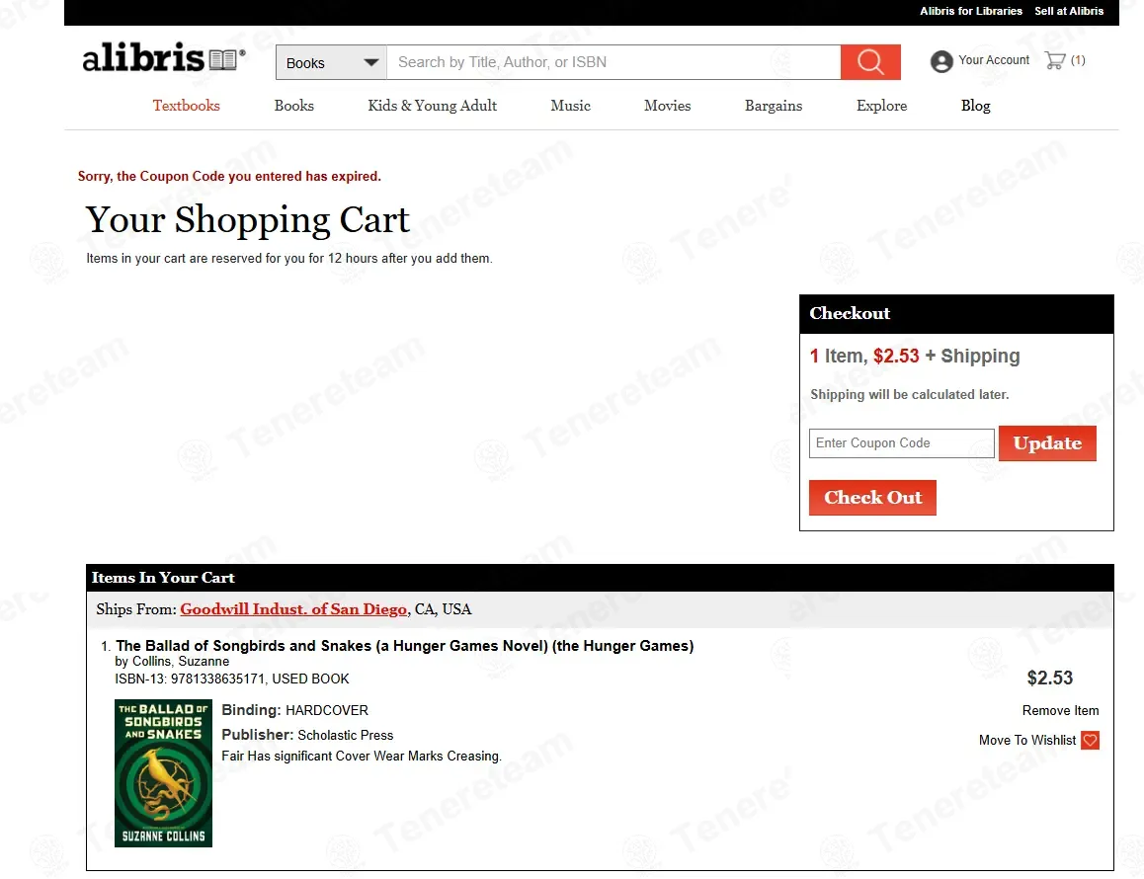Click Move To Wishlist text link

coord(1027,741)
